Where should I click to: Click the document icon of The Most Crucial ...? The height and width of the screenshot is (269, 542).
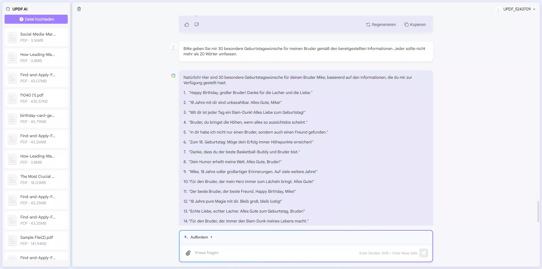tap(12, 180)
